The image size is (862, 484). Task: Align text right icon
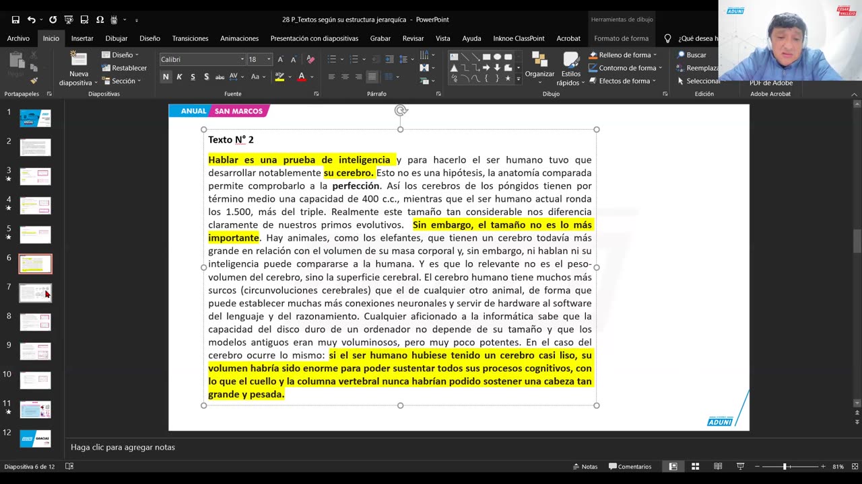[x=358, y=77]
